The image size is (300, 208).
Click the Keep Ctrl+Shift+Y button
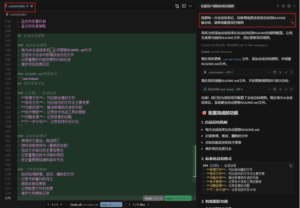(178, 198)
